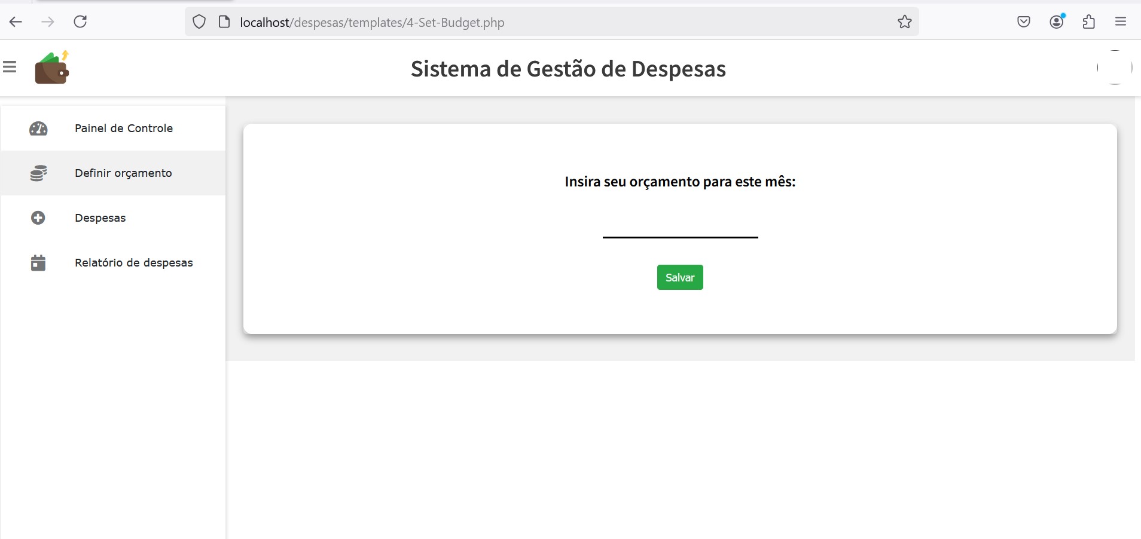1141x539 pixels.
Task: Bookmark this page with star icon
Action: click(904, 22)
